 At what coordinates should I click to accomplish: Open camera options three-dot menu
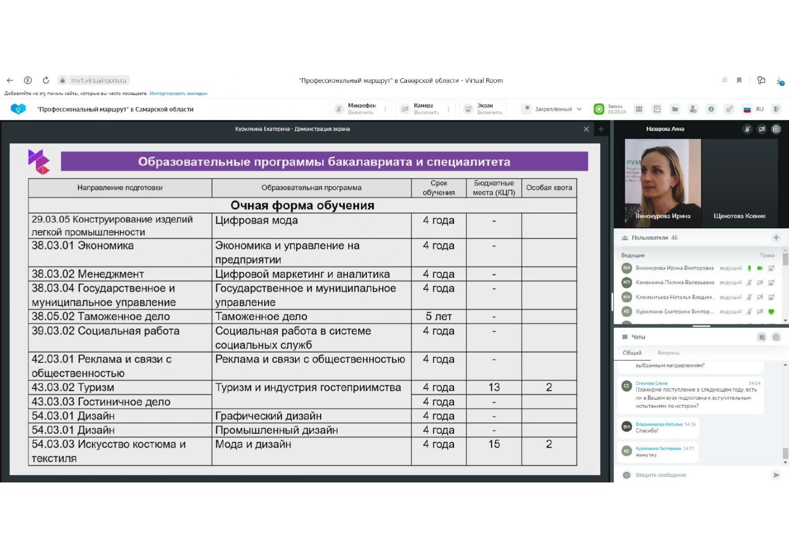point(449,109)
